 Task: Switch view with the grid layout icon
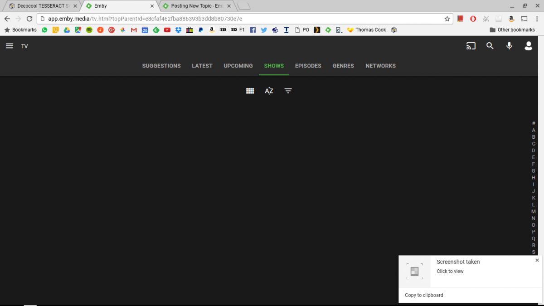tap(250, 91)
